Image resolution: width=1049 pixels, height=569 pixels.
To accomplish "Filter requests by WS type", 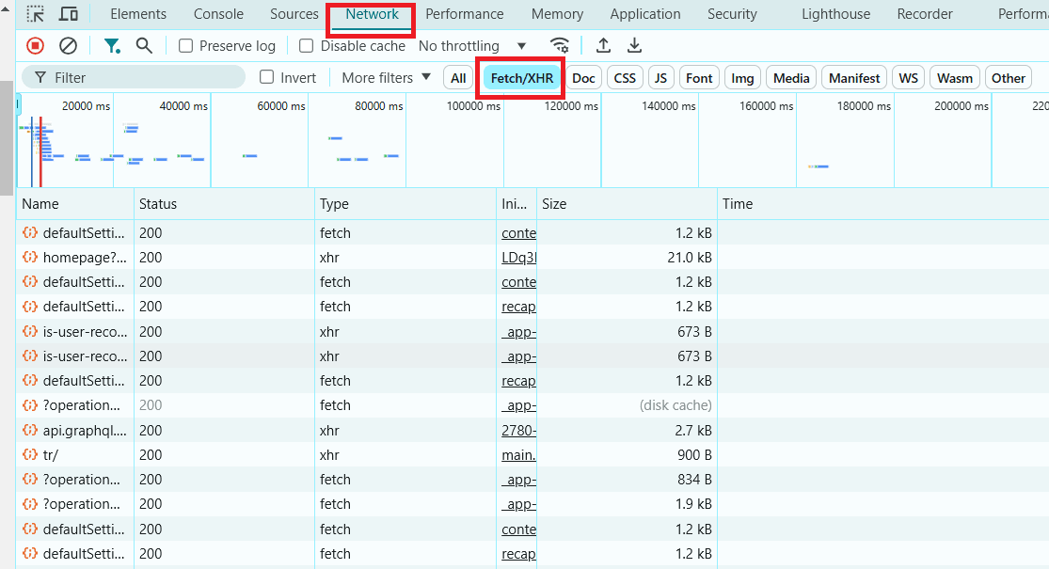I will point(909,77).
